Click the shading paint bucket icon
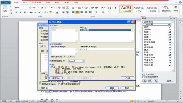 tap(103, 12)
